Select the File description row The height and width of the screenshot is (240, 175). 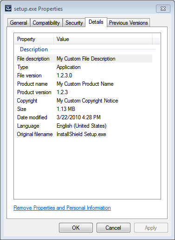[84, 59]
